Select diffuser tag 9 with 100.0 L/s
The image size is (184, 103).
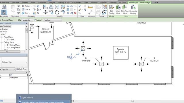[154, 60]
